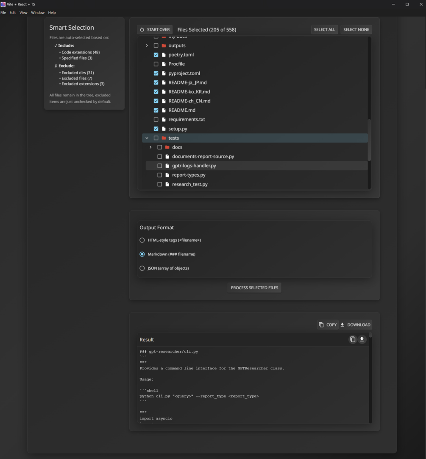Viewport: 426px width, 459px height.
Task: Select the report-types.py row
Action: 256,175
